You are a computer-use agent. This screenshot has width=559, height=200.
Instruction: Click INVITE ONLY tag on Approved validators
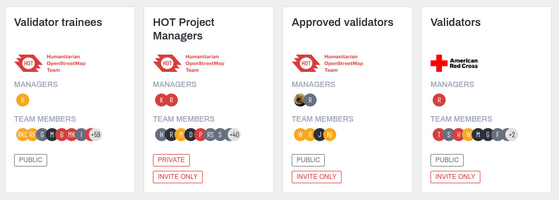click(x=317, y=177)
